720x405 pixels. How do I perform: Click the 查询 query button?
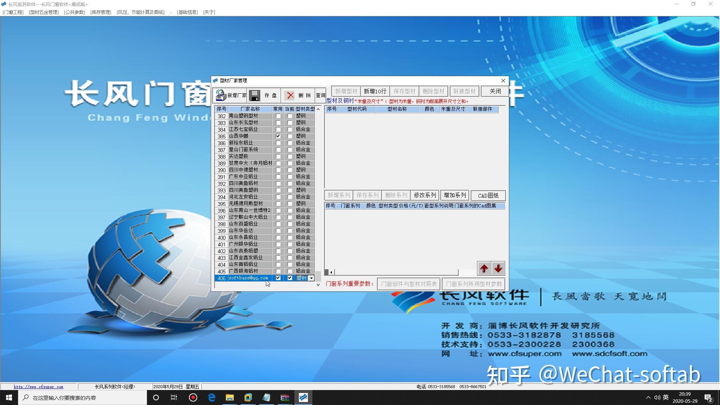pyautogui.click(x=321, y=95)
